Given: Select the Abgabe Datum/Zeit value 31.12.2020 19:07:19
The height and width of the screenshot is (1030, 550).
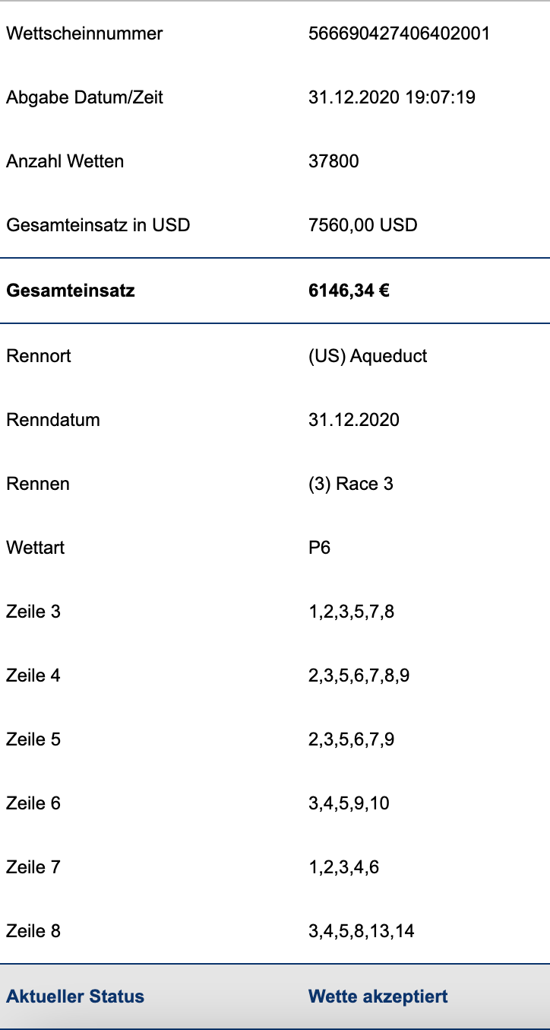Looking at the screenshot, I should (392, 97).
